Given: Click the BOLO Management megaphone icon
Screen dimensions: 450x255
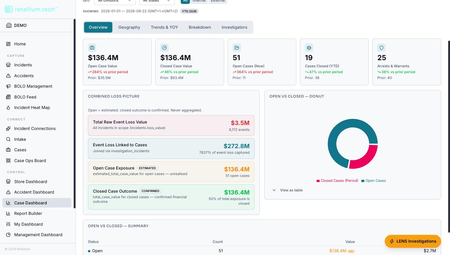Looking at the screenshot, I should tap(8, 86).
